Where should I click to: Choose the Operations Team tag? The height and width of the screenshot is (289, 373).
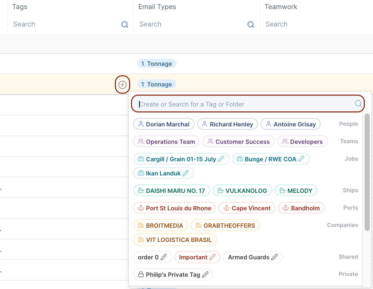[x=166, y=142]
